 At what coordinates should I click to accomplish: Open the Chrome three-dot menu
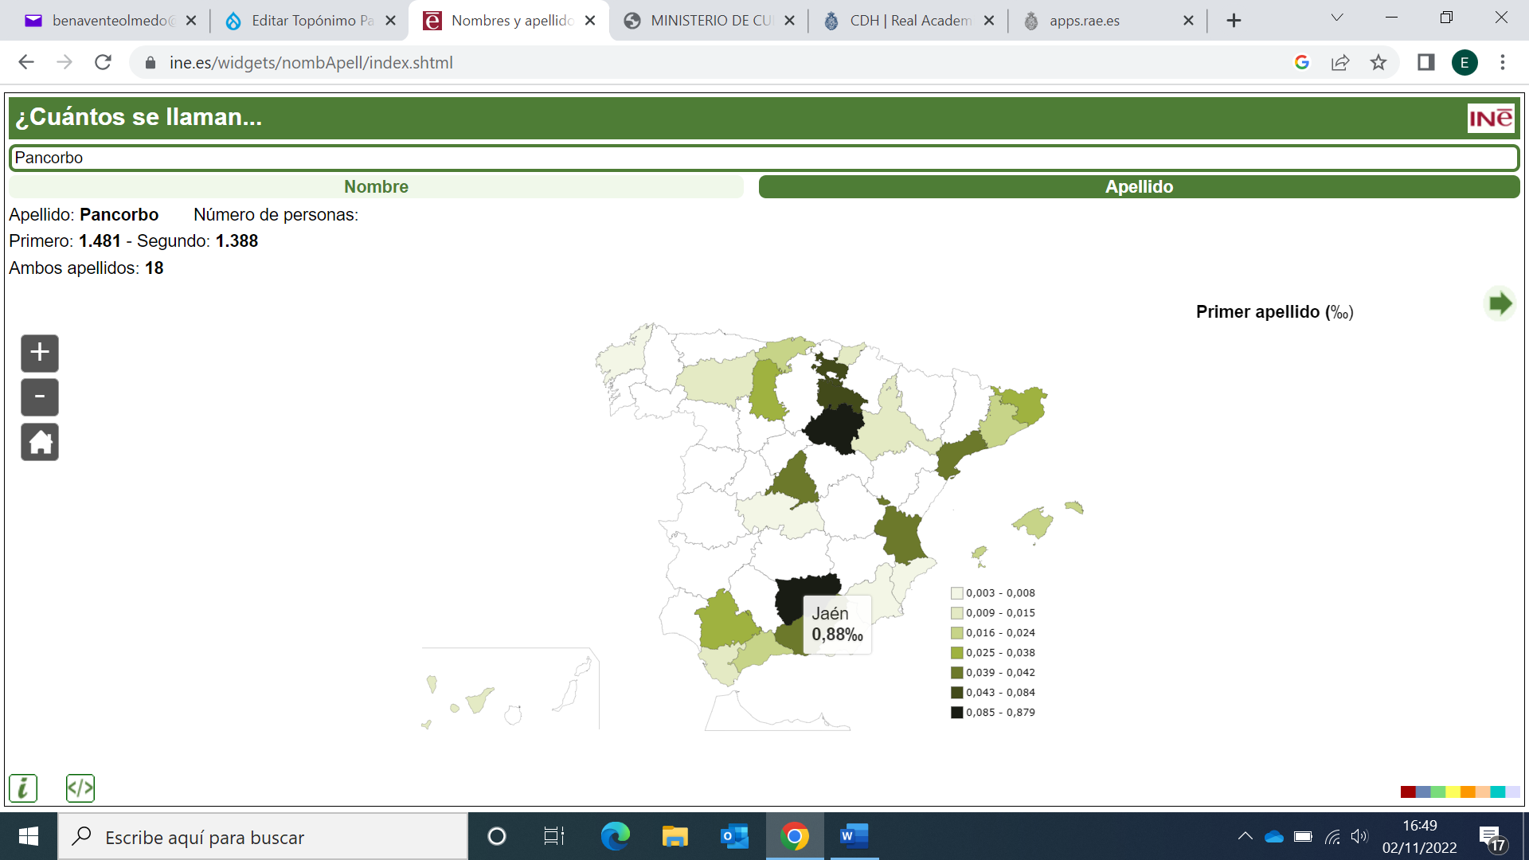point(1503,63)
